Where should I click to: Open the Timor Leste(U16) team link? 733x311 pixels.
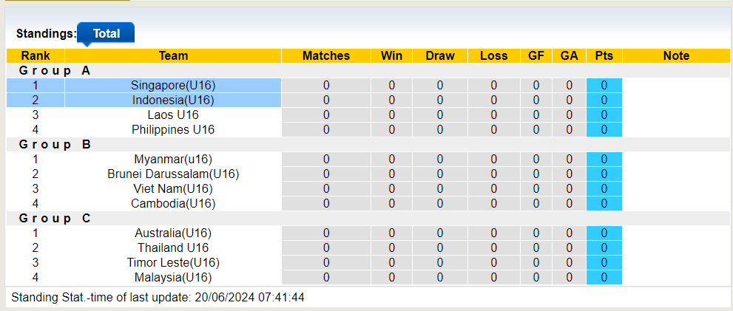point(173,263)
